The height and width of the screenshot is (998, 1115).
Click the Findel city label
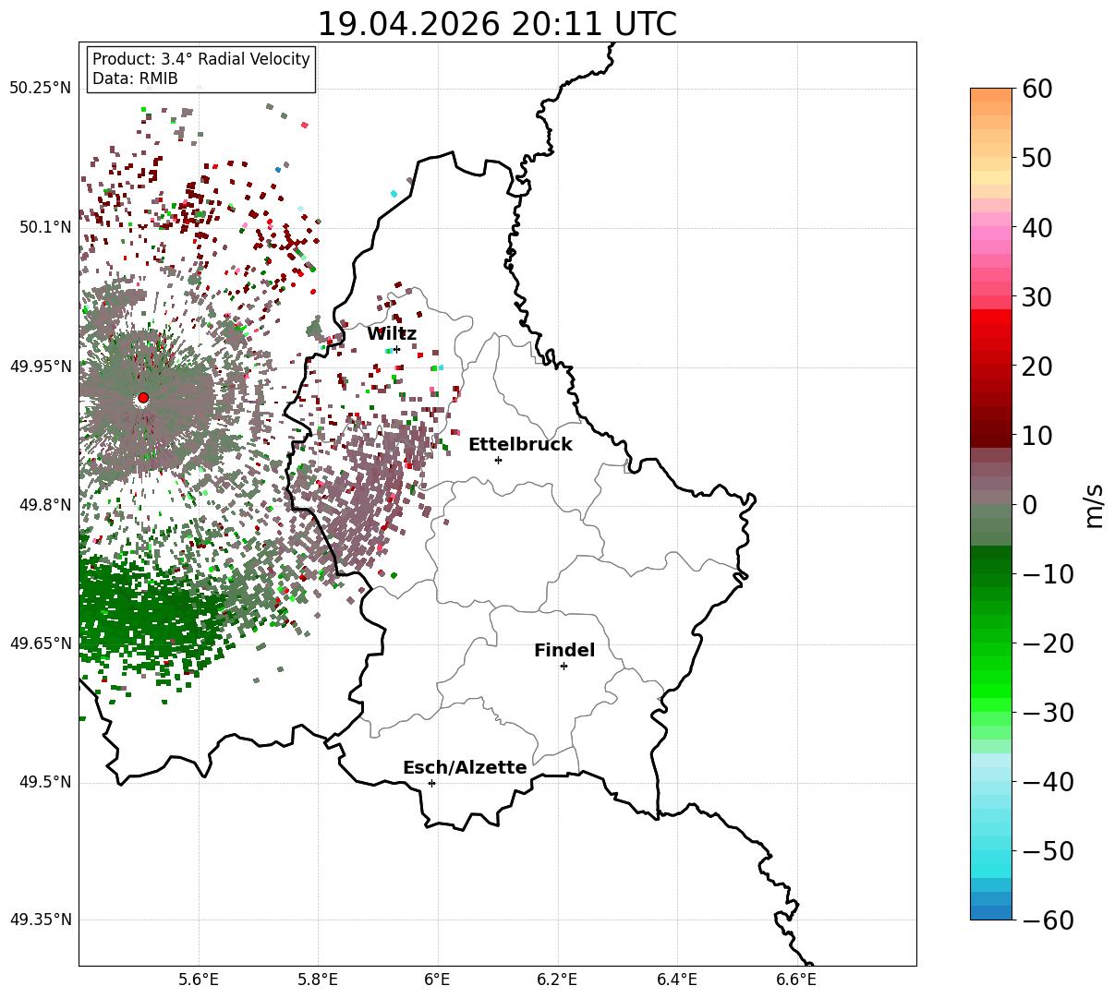pyautogui.click(x=564, y=651)
